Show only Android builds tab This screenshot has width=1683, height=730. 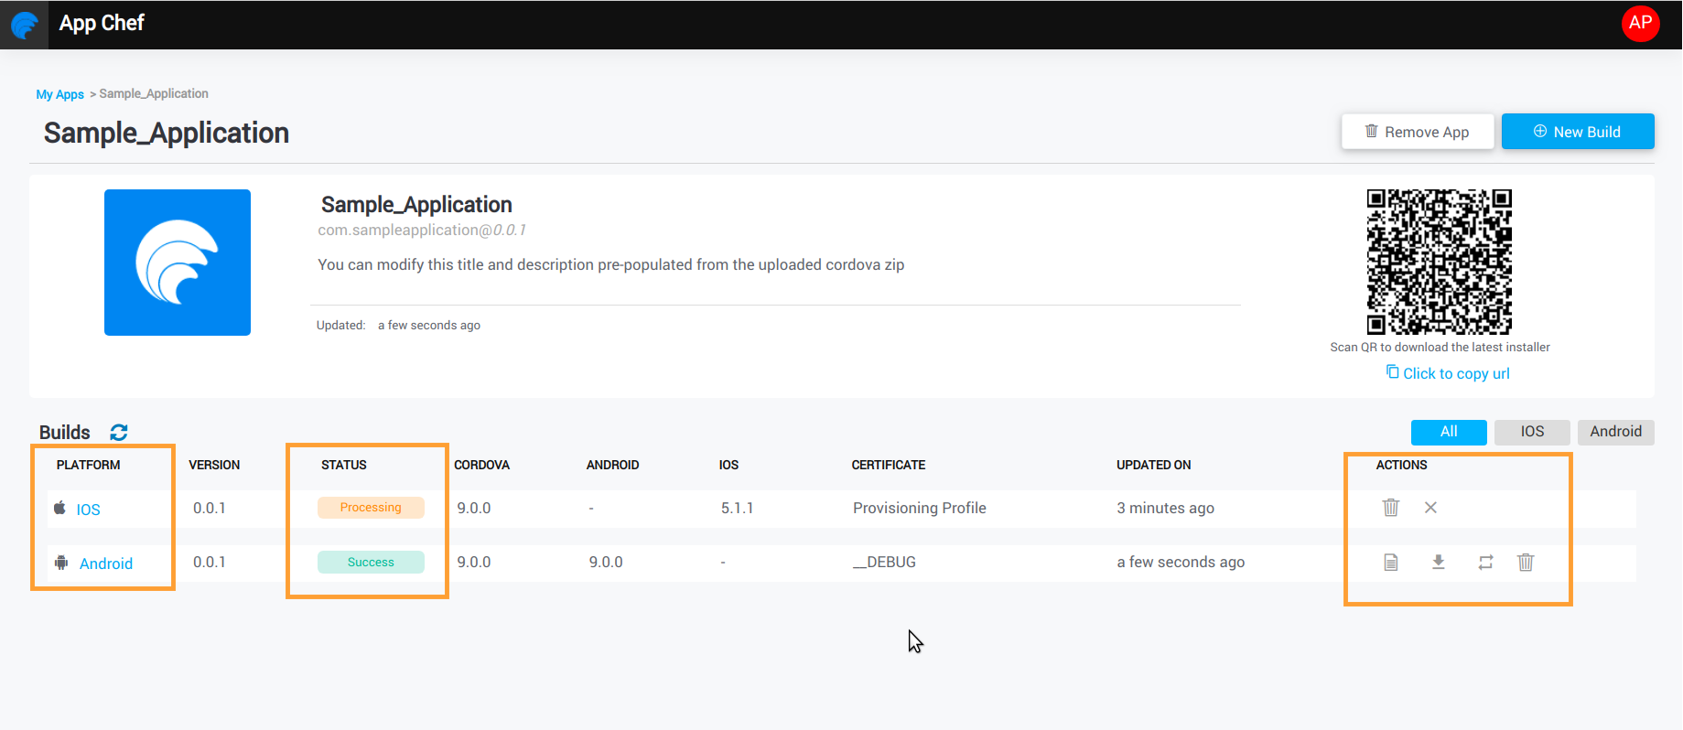[x=1615, y=432]
